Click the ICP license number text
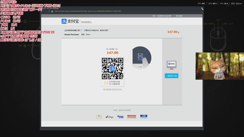Screen dimensions: 244x137 click(x=122, y=110)
